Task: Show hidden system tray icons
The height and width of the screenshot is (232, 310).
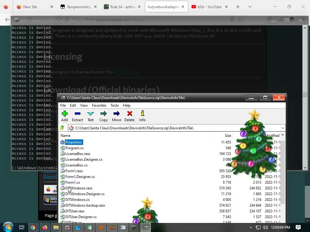Action: pos(251,227)
